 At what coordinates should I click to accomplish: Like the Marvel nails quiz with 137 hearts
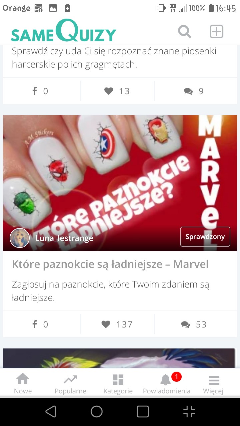point(117,324)
